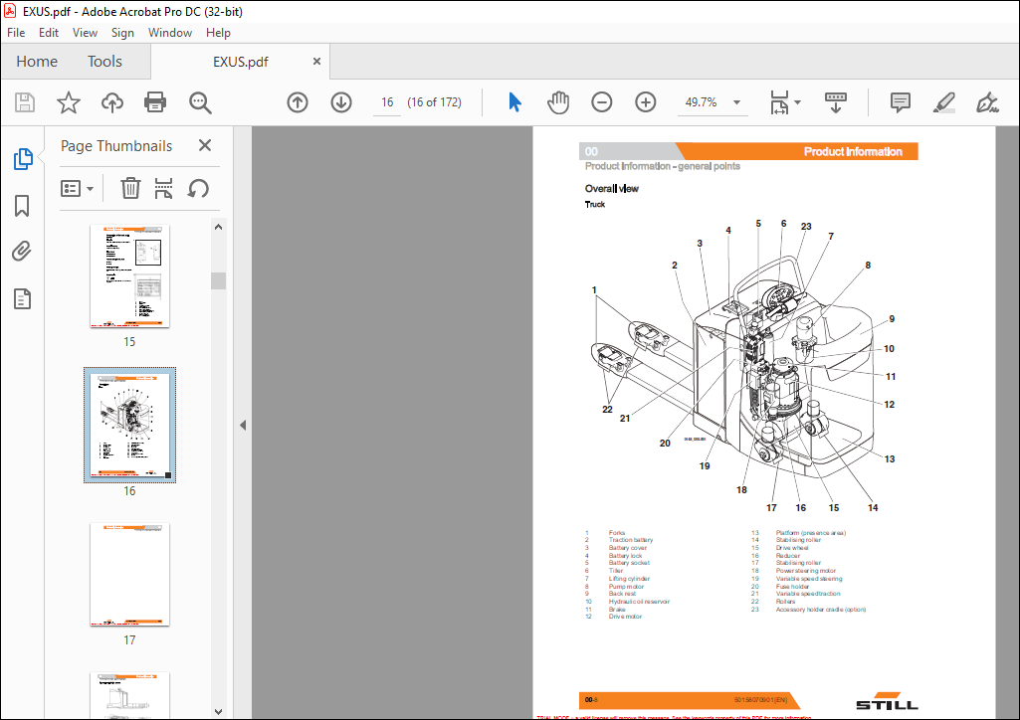The width and height of the screenshot is (1020, 720).
Task: Switch to the Tools tab
Action: click(104, 61)
